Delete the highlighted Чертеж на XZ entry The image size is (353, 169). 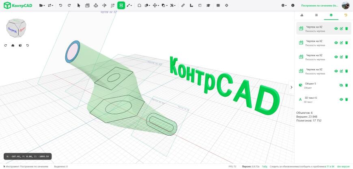pyautogui.click(x=347, y=28)
